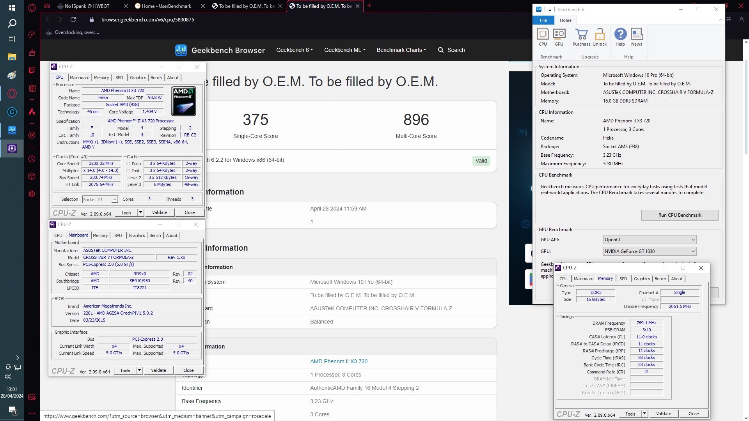Screen dimensions: 749x421
Task: Expand Tools arrow in CPU-Z Memory window
Action: (x=645, y=414)
